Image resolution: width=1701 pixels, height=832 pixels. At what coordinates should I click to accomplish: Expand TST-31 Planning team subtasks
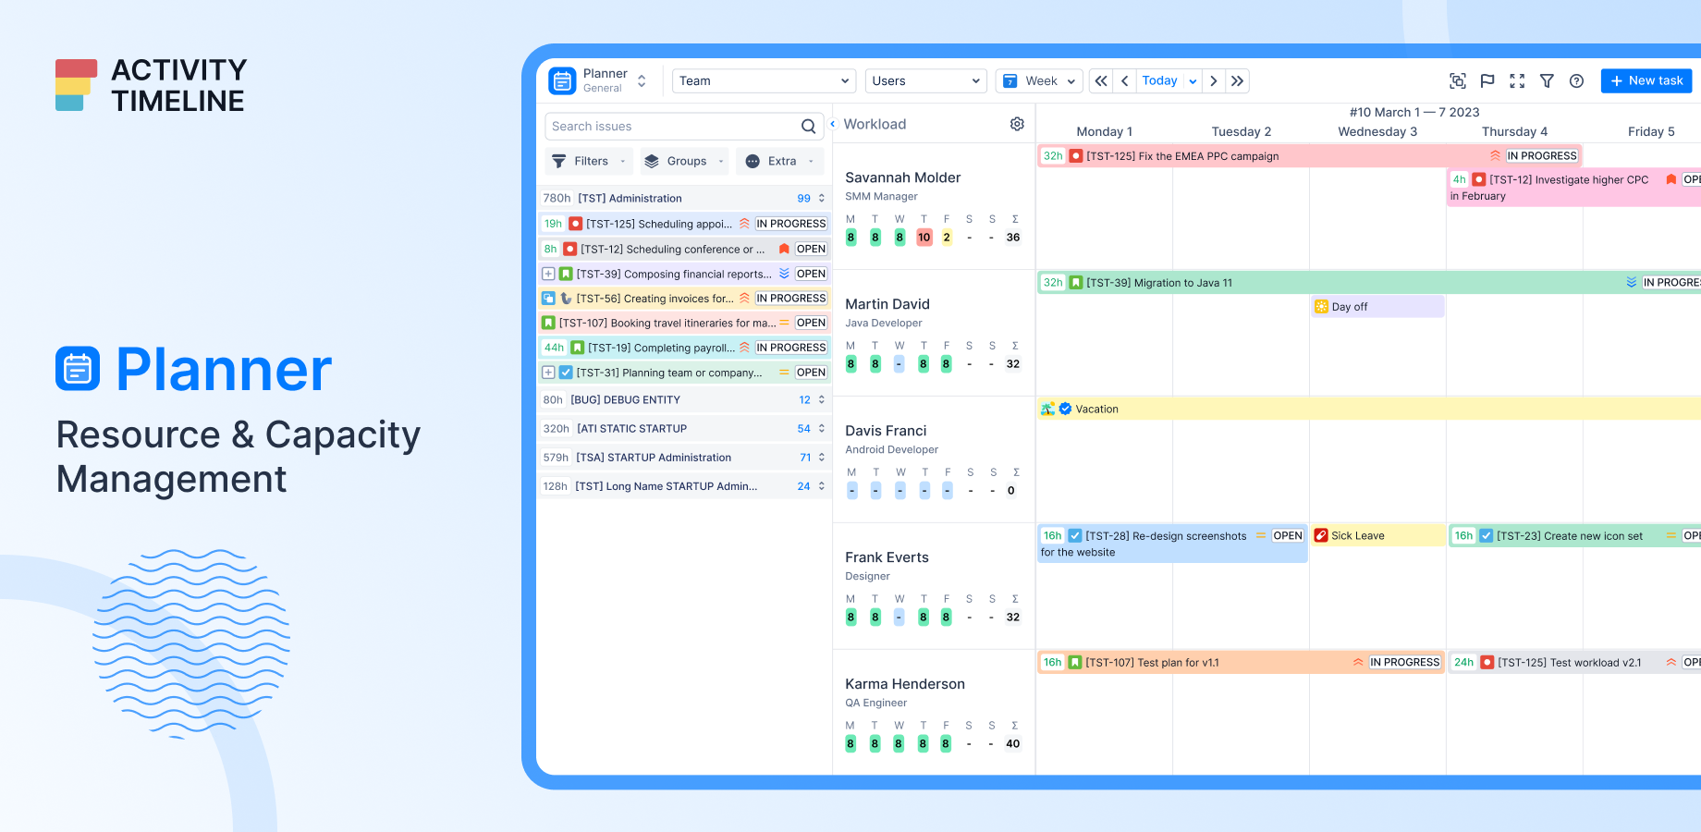(548, 373)
